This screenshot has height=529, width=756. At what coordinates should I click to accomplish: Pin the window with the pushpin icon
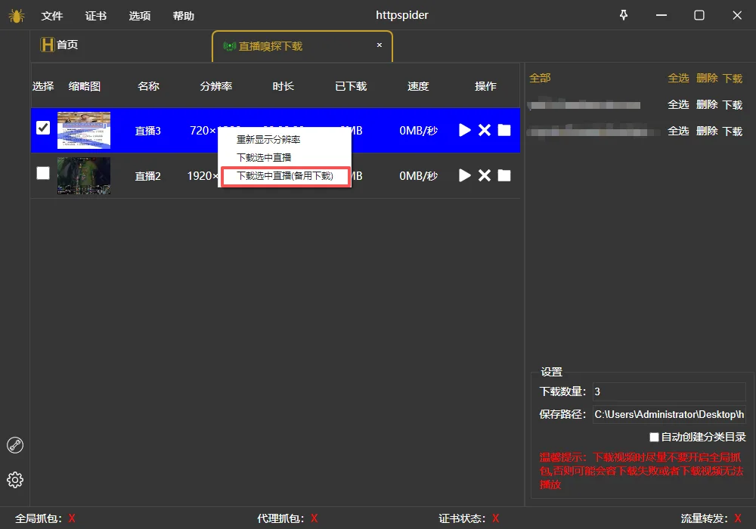[x=624, y=15]
